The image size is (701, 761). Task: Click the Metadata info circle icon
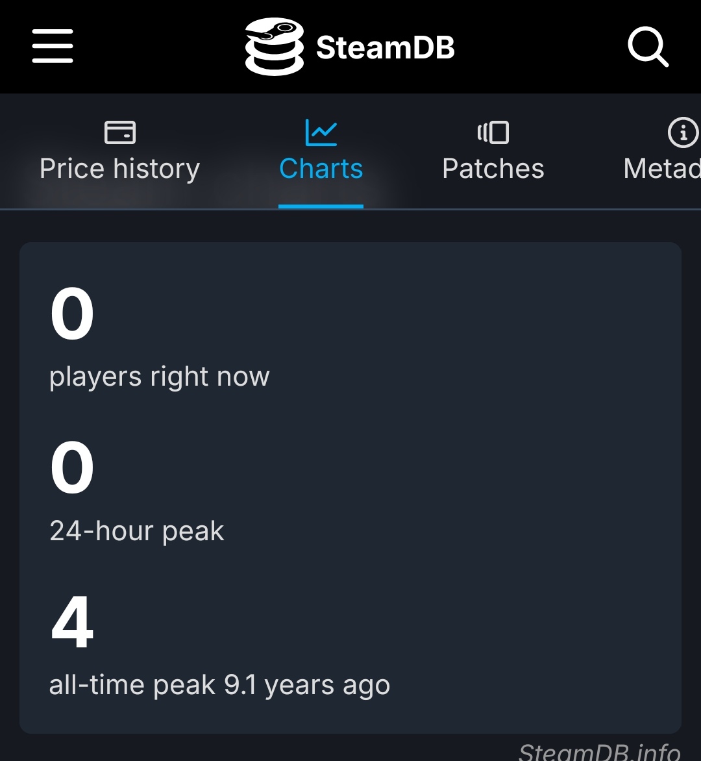coord(683,132)
